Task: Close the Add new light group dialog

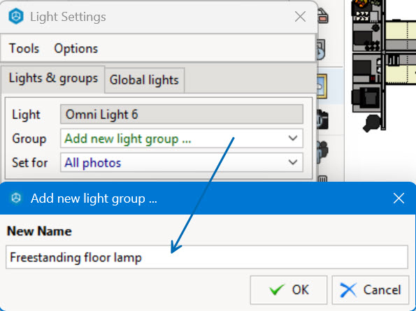Action: click(399, 198)
